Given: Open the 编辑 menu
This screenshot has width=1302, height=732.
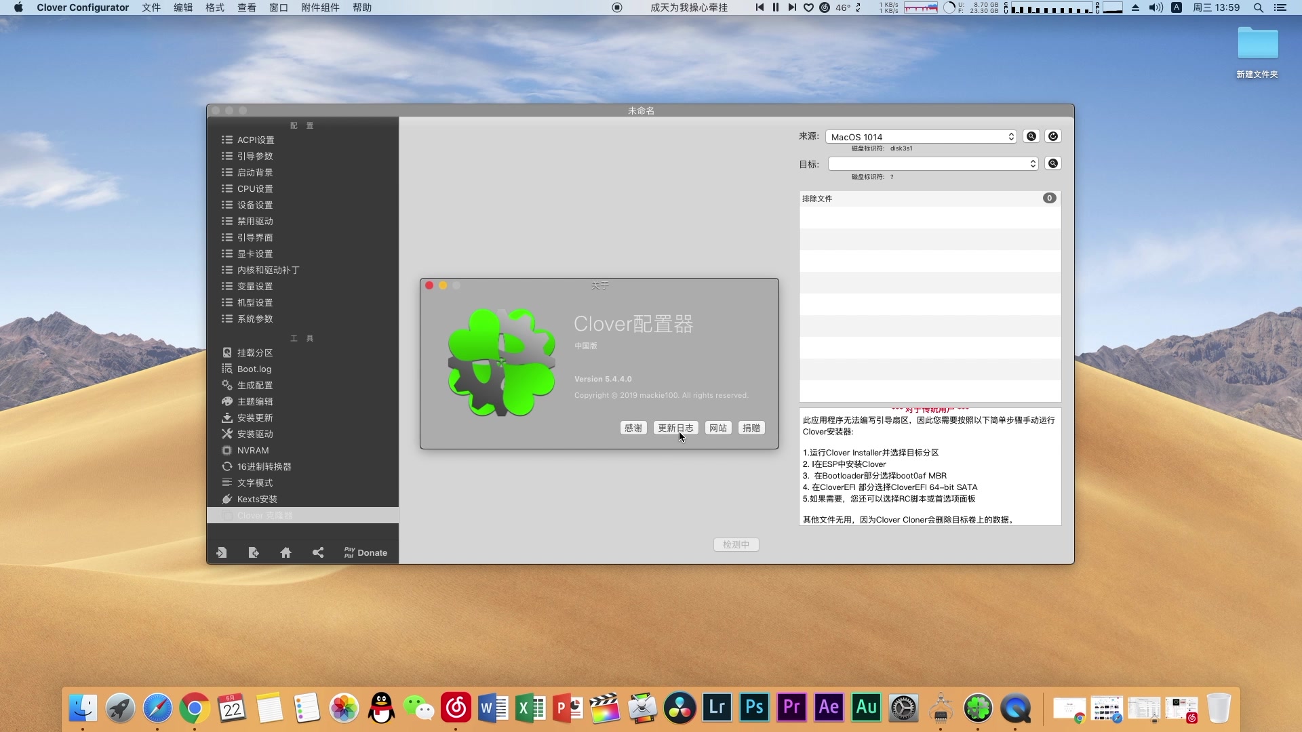Looking at the screenshot, I should tap(183, 7).
